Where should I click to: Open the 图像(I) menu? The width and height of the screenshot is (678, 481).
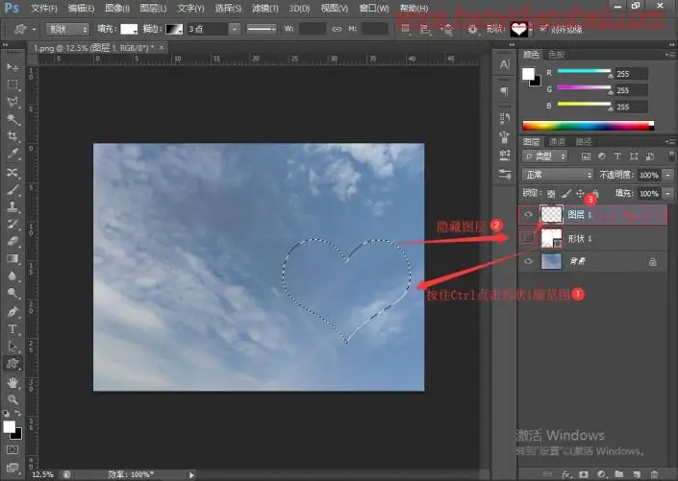pyautogui.click(x=117, y=9)
